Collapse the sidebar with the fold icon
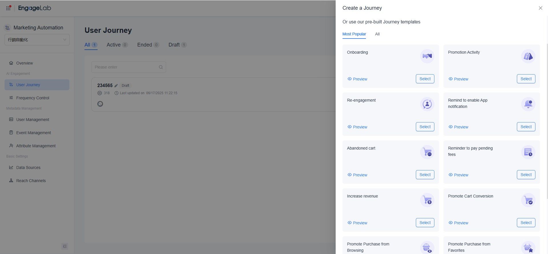Image resolution: width=548 pixels, height=254 pixels. pyautogui.click(x=65, y=246)
